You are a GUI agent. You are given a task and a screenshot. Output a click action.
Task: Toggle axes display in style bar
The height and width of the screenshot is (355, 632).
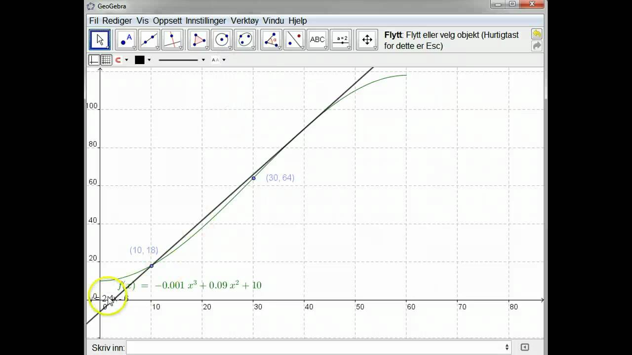point(94,60)
